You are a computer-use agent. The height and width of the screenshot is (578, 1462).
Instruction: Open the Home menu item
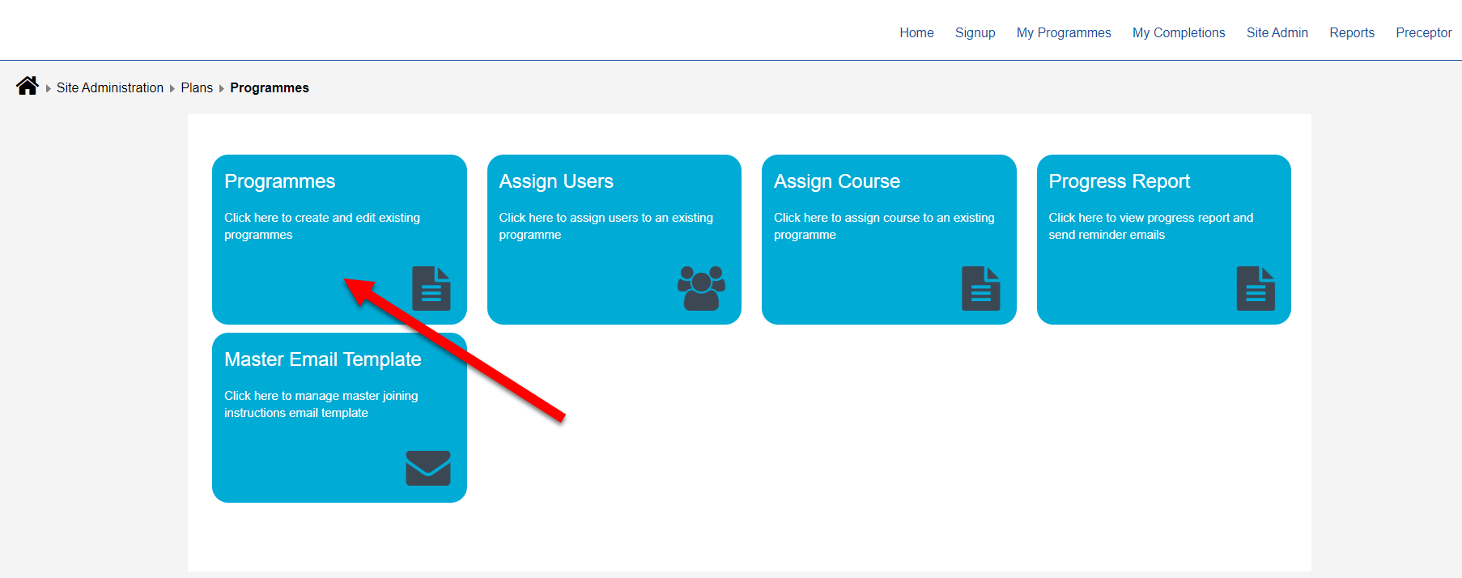(x=916, y=32)
